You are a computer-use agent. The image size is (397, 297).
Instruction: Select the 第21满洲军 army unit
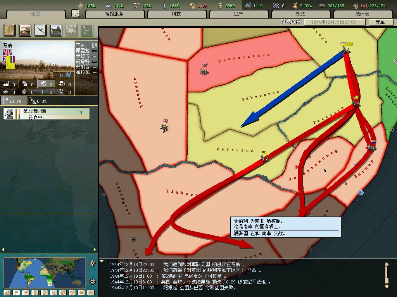click(47, 114)
